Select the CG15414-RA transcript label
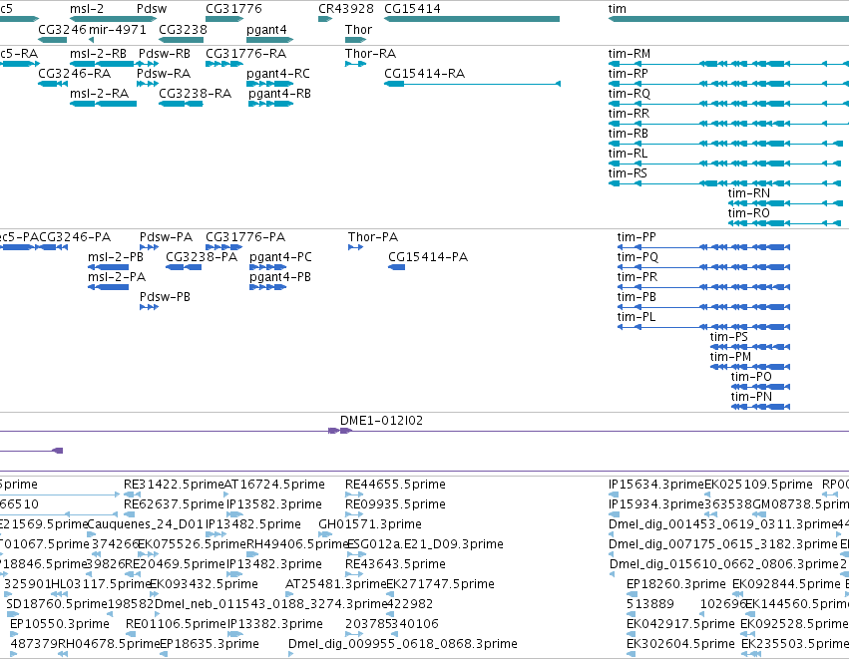The height and width of the screenshot is (659, 849). click(425, 74)
